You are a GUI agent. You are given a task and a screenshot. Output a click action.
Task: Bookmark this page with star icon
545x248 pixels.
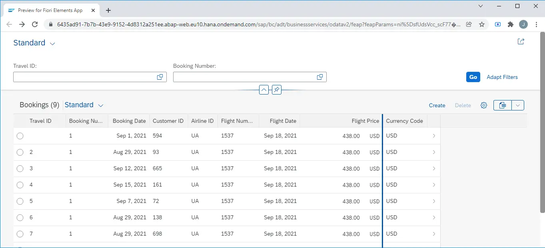pos(482,24)
